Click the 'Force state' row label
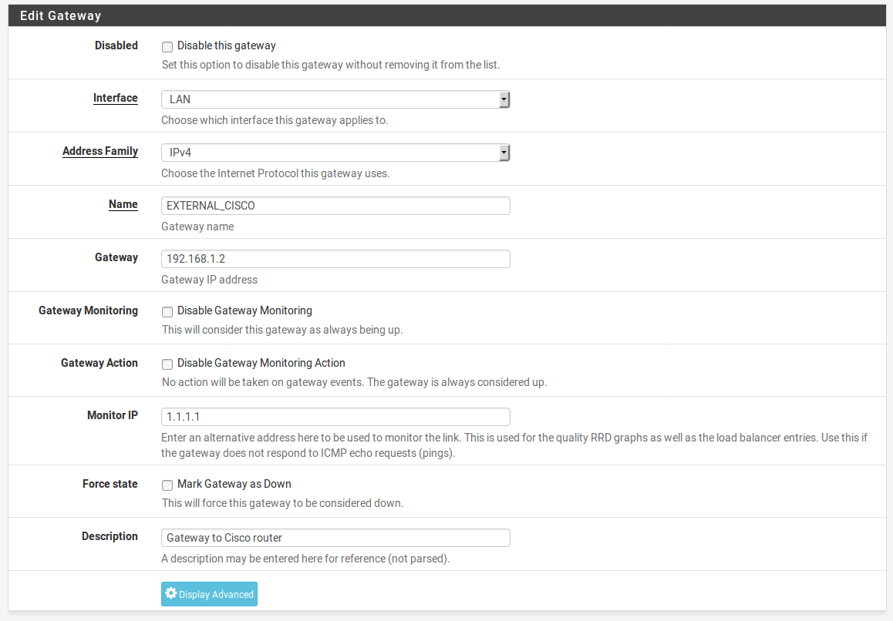The image size is (893, 621). click(110, 484)
